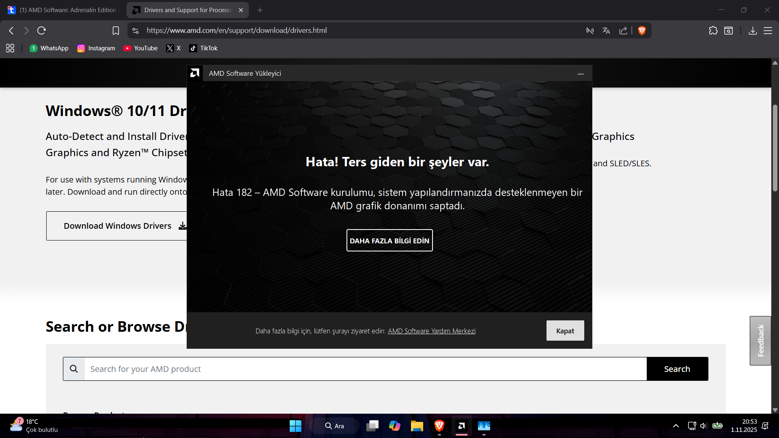Open the Feedback side tab

pyautogui.click(x=761, y=341)
